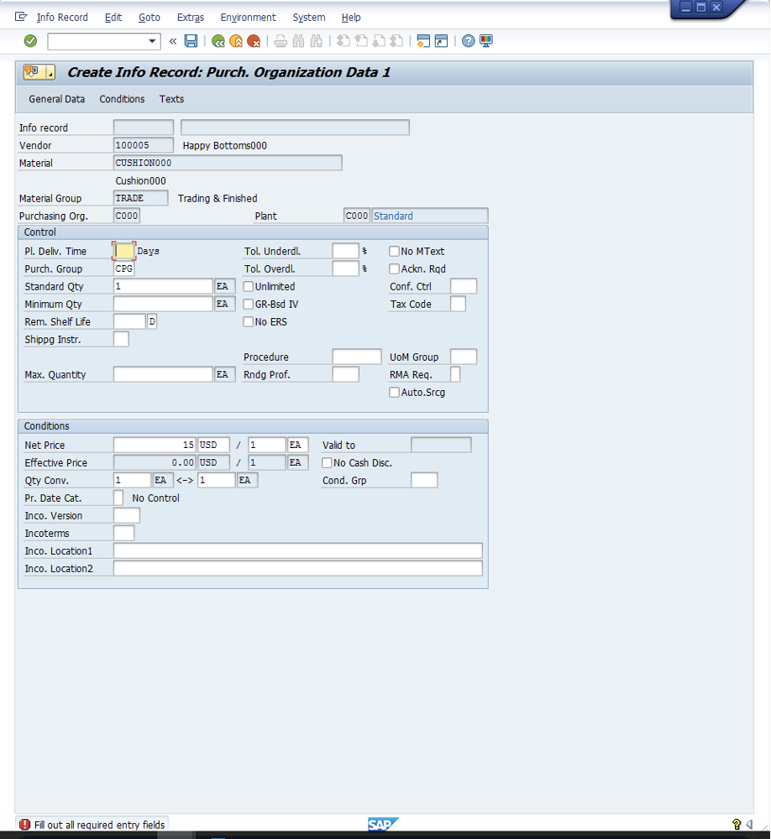
Task: Click the Purch. Group field with CPG
Action: tap(124, 268)
